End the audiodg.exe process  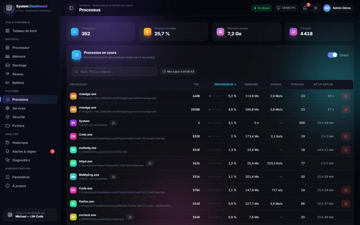pyautogui.click(x=346, y=150)
